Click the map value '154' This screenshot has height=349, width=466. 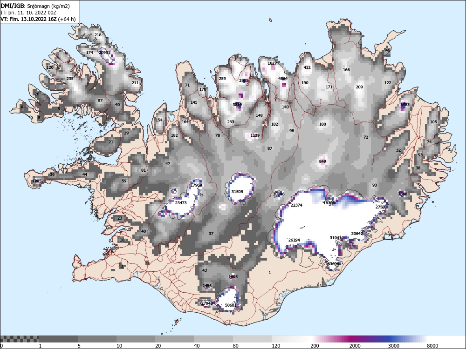click(159, 120)
